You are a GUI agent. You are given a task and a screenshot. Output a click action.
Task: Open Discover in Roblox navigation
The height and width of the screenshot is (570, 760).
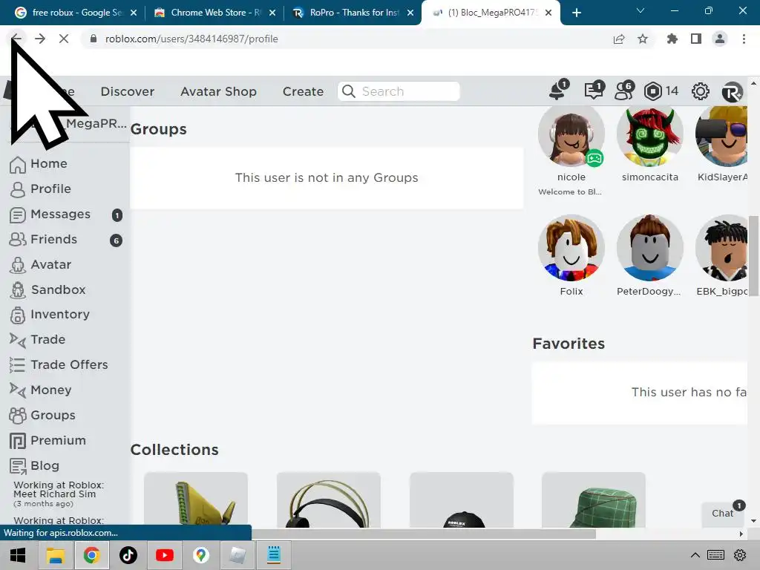(128, 91)
